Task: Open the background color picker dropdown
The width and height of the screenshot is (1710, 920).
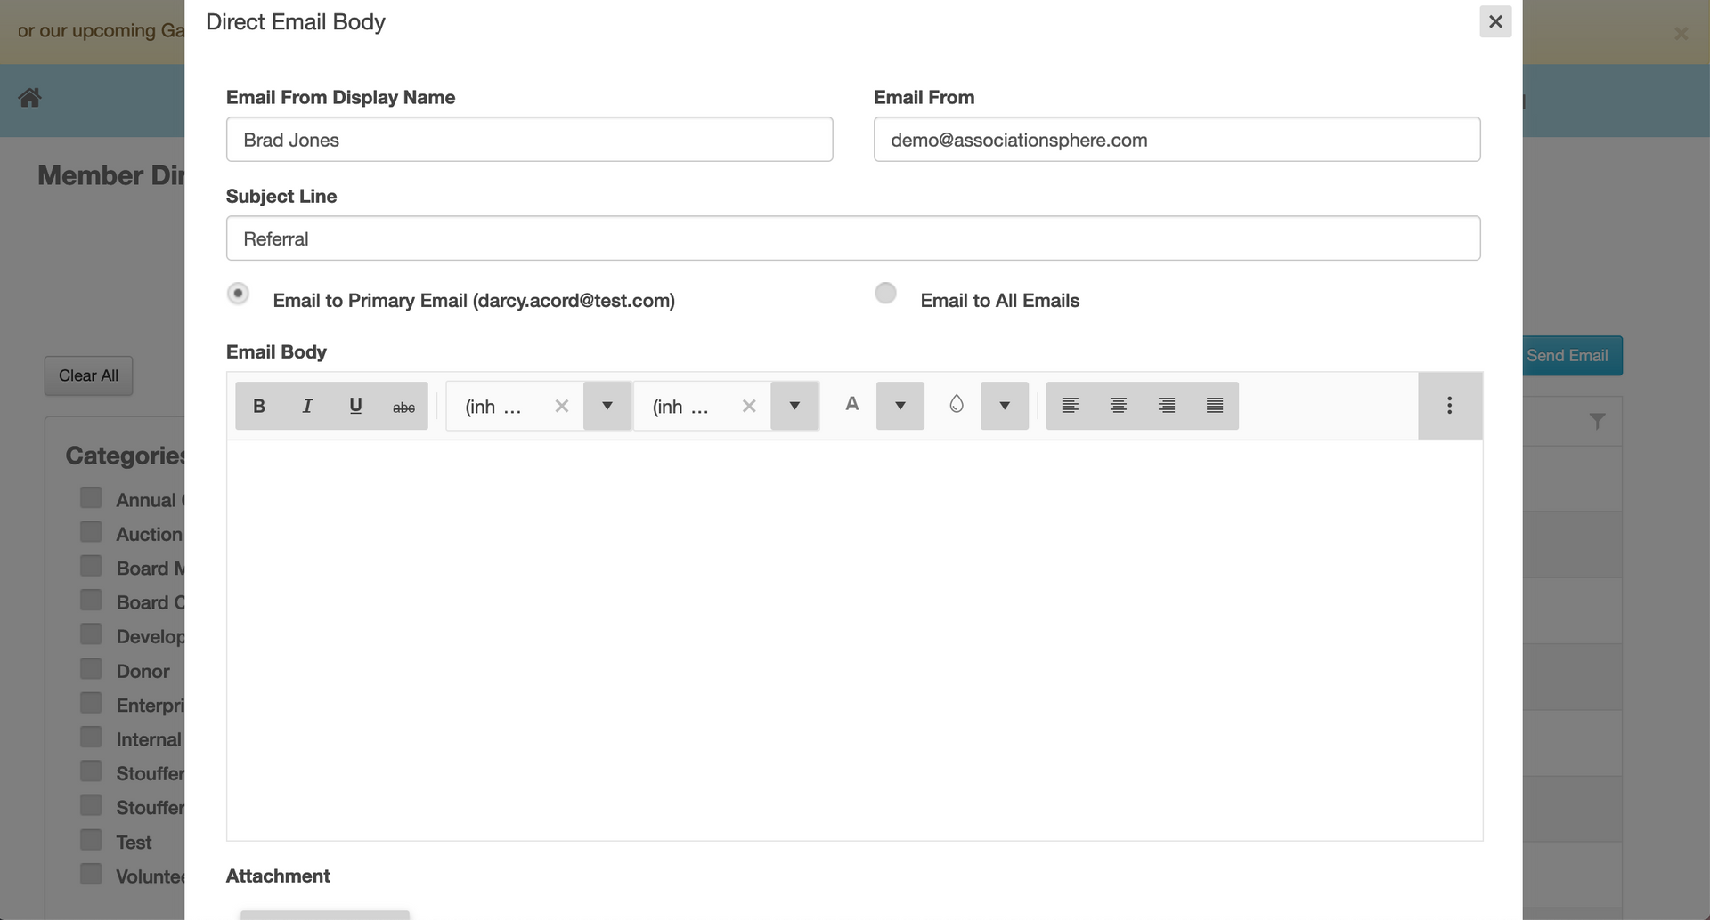Action: (1005, 406)
